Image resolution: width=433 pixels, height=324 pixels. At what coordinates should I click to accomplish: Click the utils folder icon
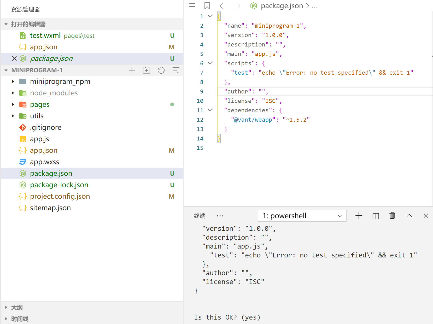(23, 116)
